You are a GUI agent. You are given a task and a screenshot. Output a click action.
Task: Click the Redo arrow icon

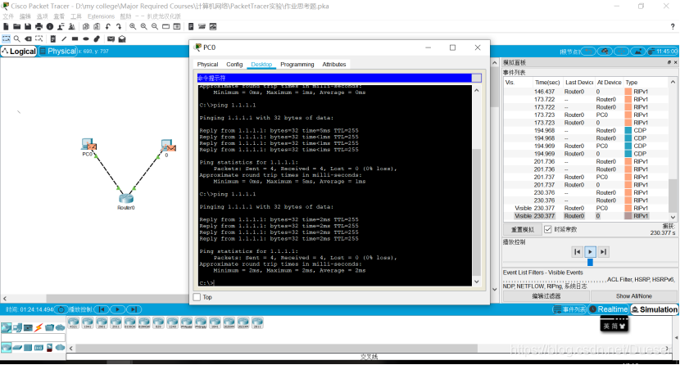pyautogui.click(x=119, y=27)
